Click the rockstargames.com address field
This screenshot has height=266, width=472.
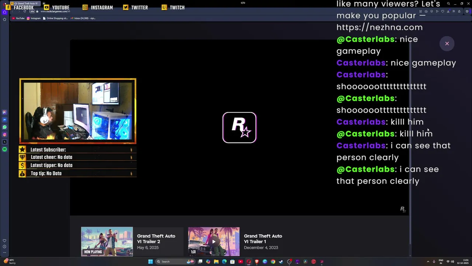pyautogui.click(x=55, y=11)
